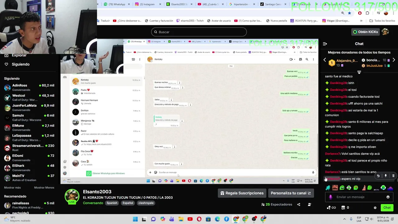Open the shop icon showing 0
The width and height of the screenshot is (398, 224).
coord(343,208)
